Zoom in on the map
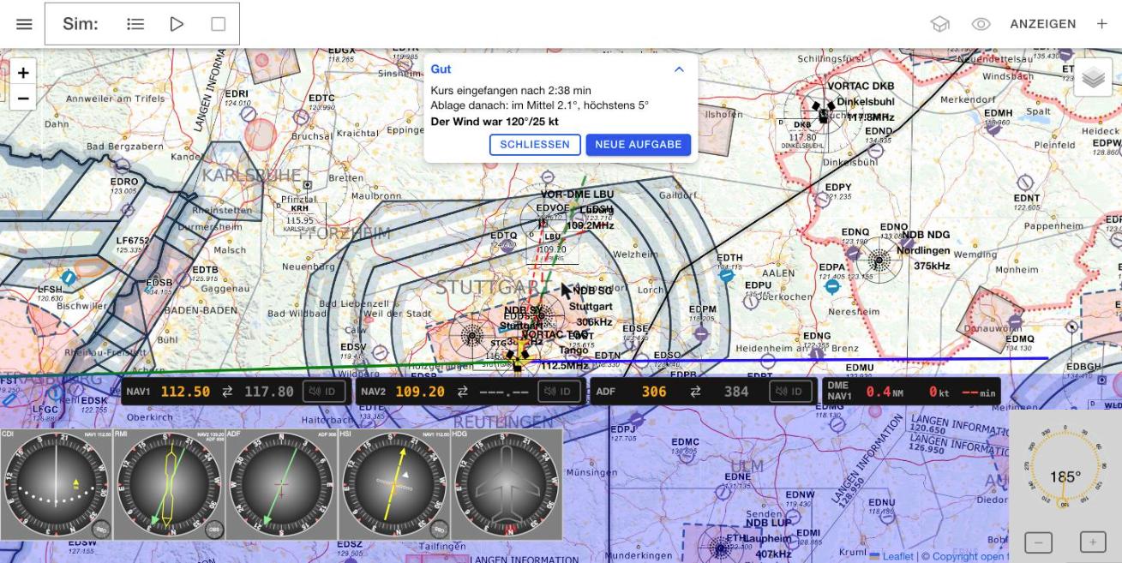Viewport: 1122px width, 563px height. click(x=23, y=73)
